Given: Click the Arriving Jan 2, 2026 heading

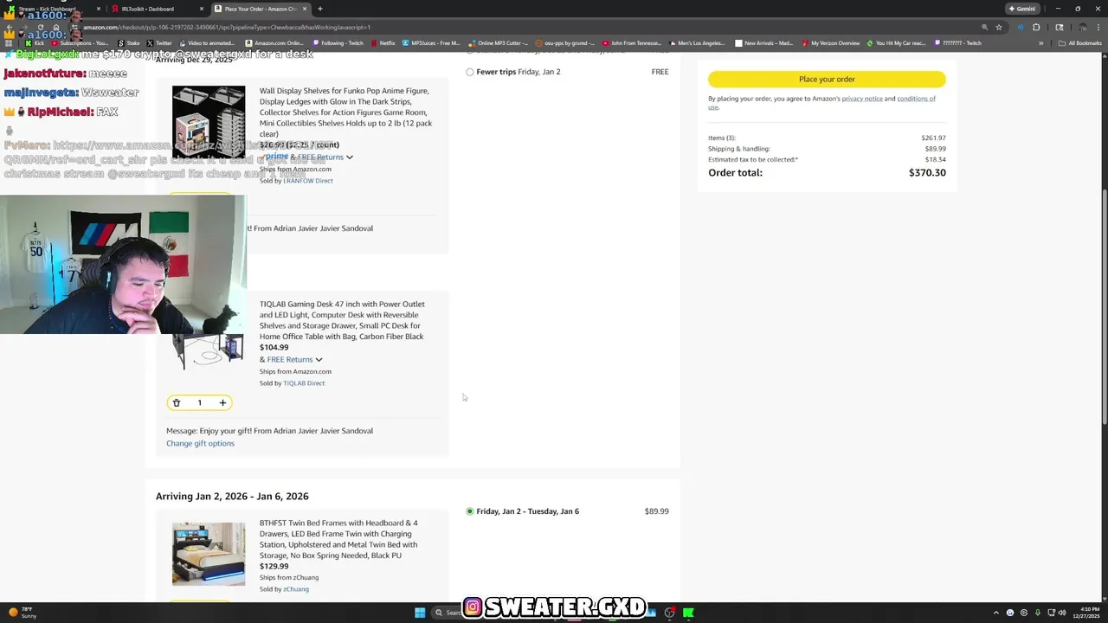Looking at the screenshot, I should [232, 496].
